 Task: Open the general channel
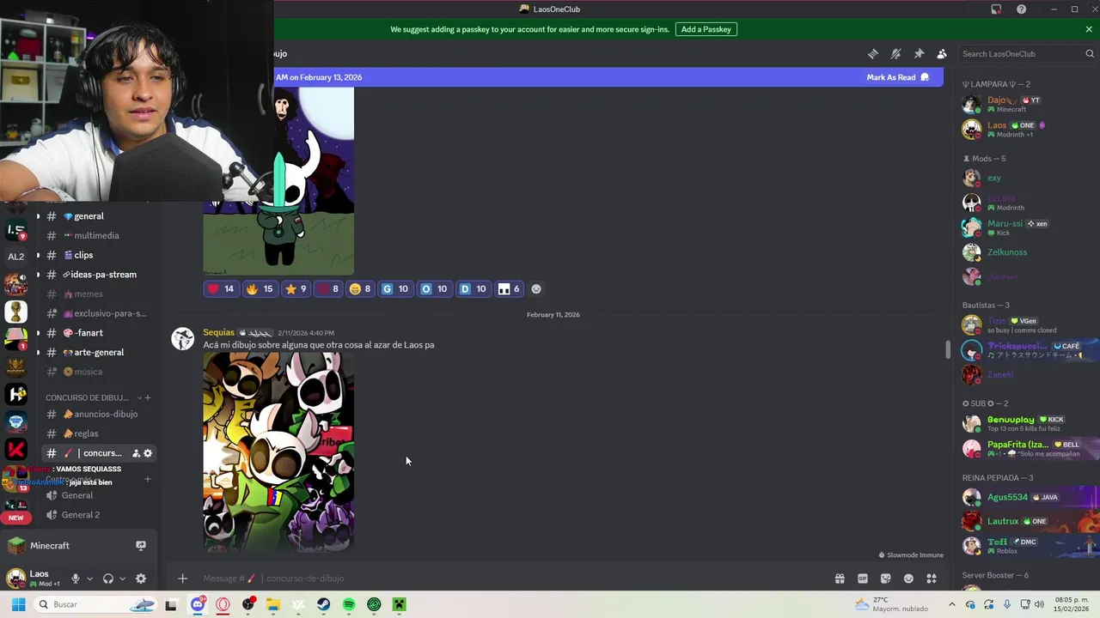click(89, 216)
